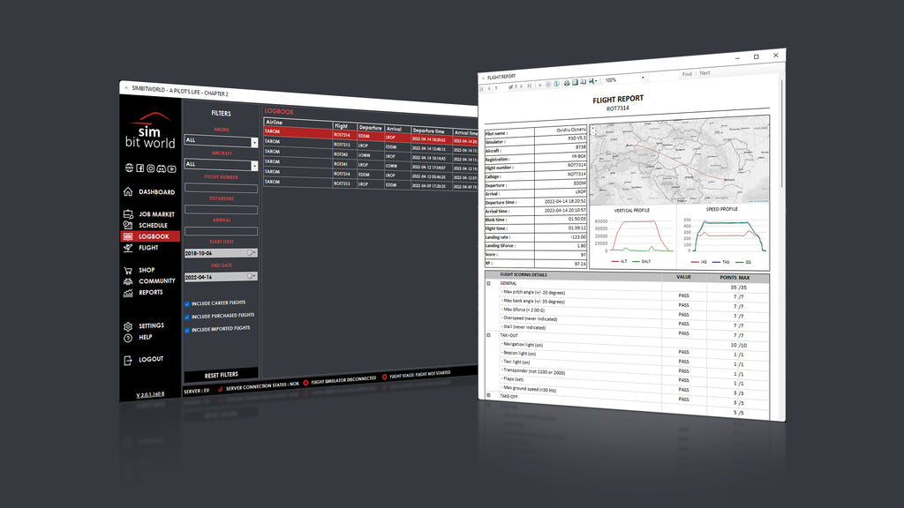Screen dimensions: 904x508
Task: Click the Logout icon in sidebar
Action: tap(128, 360)
